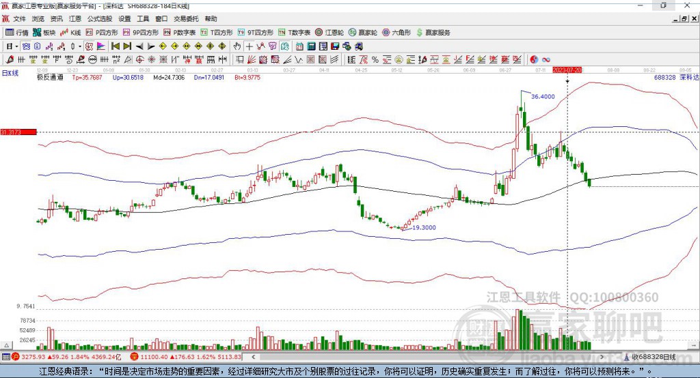Expand the candlestick style dropdown arrow
This screenshot has width=700, height=378.
[80, 46]
